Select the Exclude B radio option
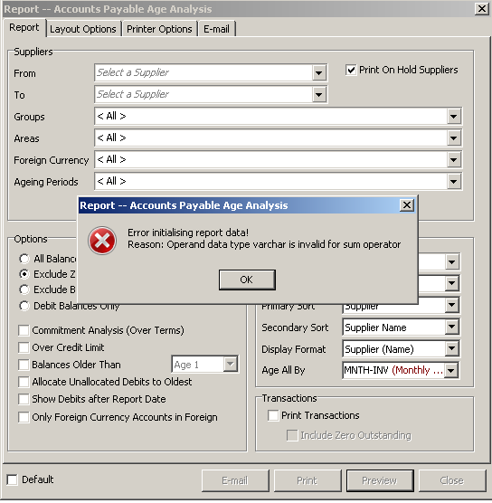 (24, 289)
